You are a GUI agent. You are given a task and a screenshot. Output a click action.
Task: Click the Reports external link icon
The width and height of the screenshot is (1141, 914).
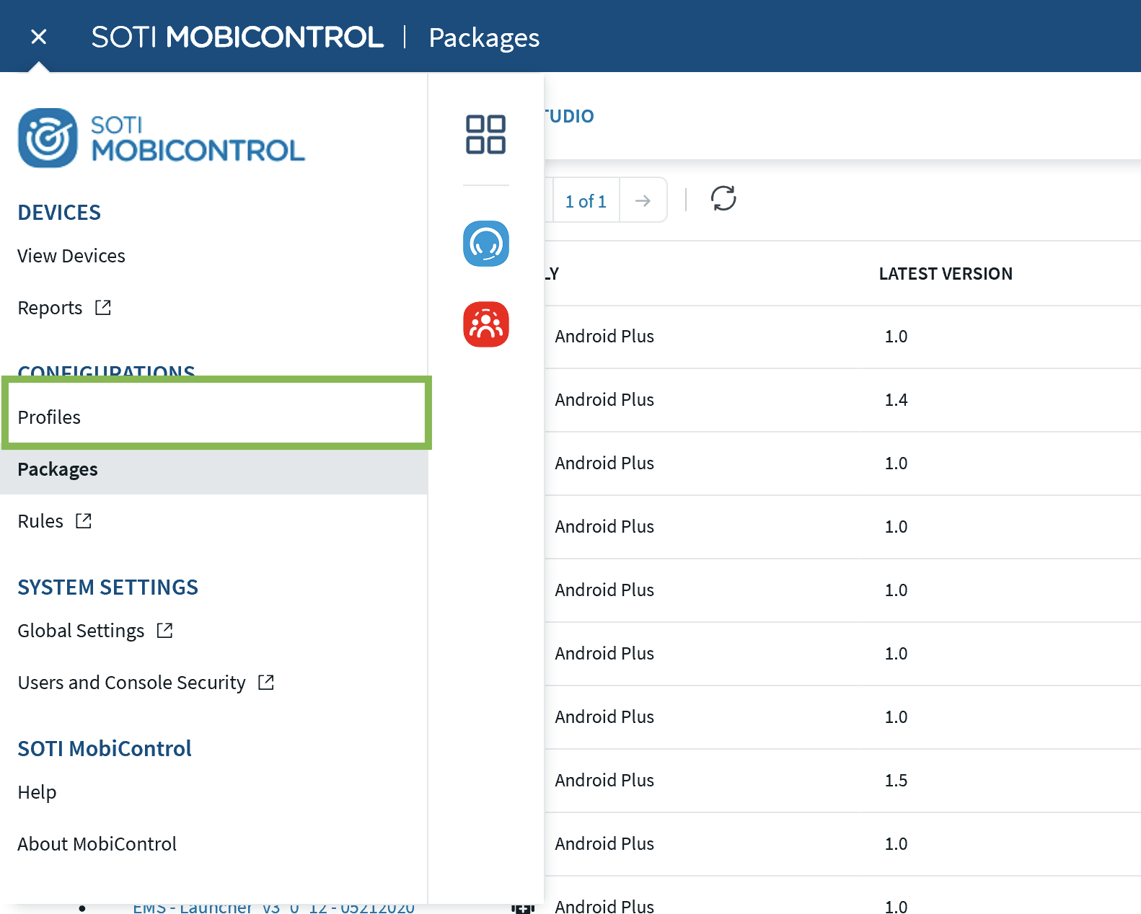click(103, 308)
